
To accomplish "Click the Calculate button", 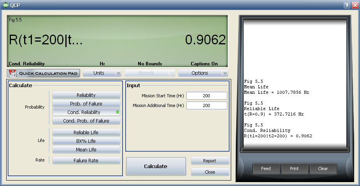I will pos(156,167).
